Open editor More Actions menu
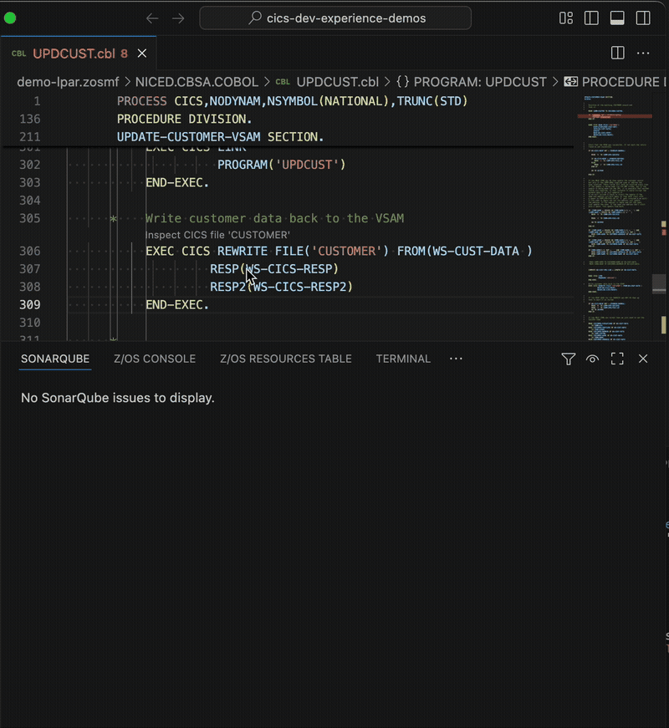This screenshot has height=728, width=669. (643, 53)
